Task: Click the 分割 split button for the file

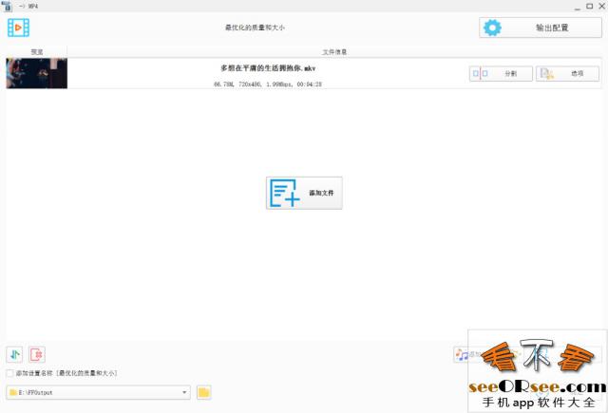Action: (501, 73)
